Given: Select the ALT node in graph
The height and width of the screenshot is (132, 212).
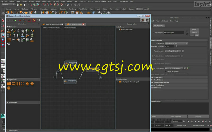Looking at the screenshot, I should pos(58,72).
